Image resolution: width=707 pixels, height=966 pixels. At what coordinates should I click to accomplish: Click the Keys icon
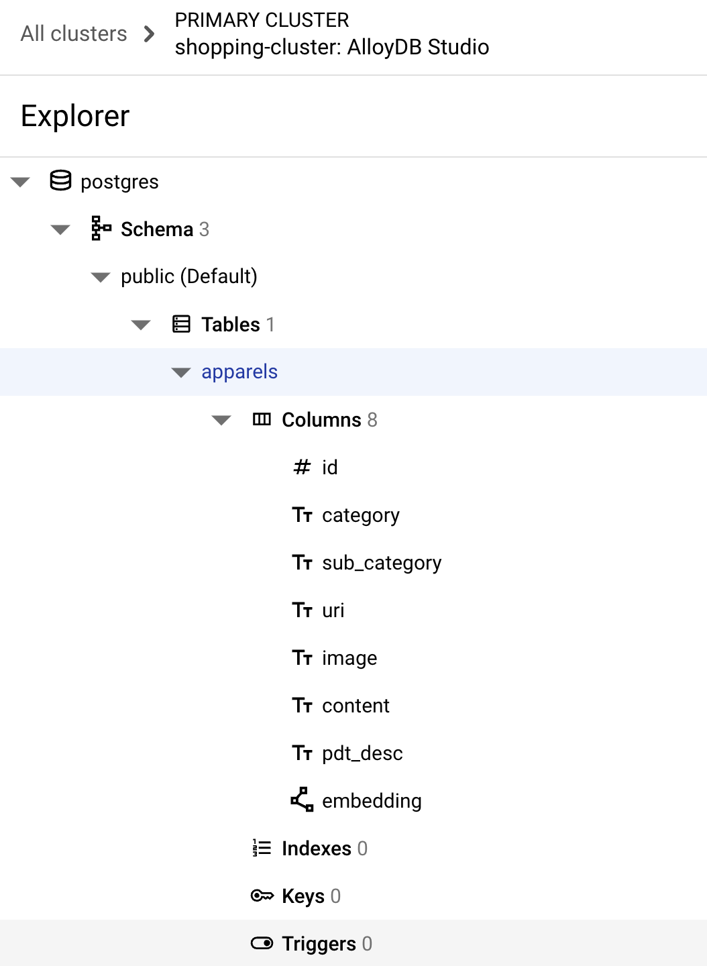click(262, 896)
